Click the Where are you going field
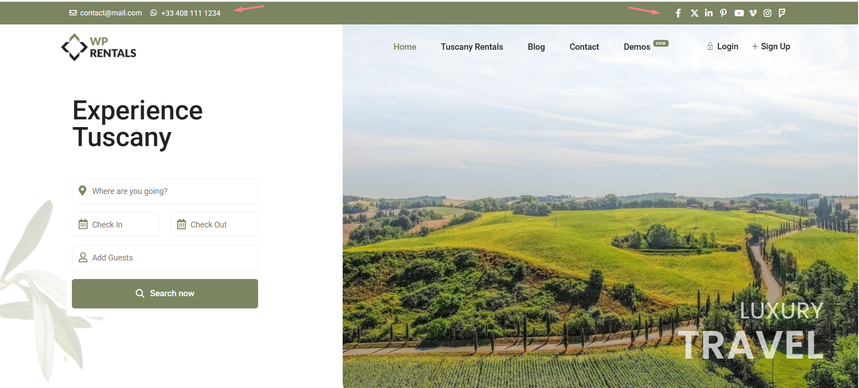 point(165,191)
